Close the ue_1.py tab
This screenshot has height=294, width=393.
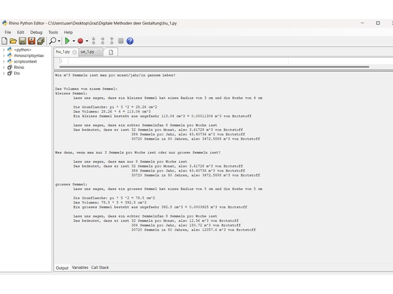point(99,52)
